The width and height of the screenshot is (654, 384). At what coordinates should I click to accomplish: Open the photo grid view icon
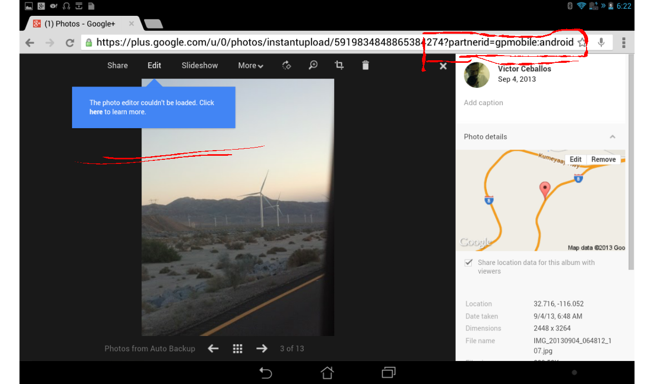(238, 348)
